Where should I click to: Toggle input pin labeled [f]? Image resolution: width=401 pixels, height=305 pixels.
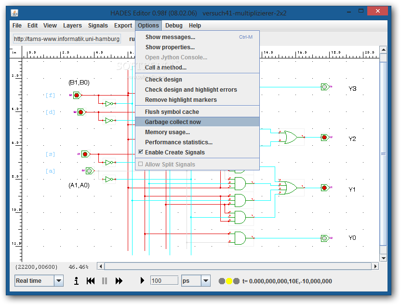point(77,95)
